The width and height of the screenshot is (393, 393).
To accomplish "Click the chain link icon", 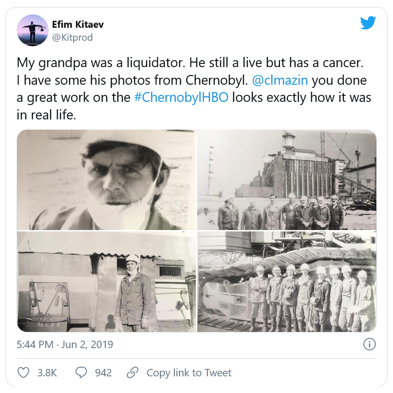I will pos(133,372).
